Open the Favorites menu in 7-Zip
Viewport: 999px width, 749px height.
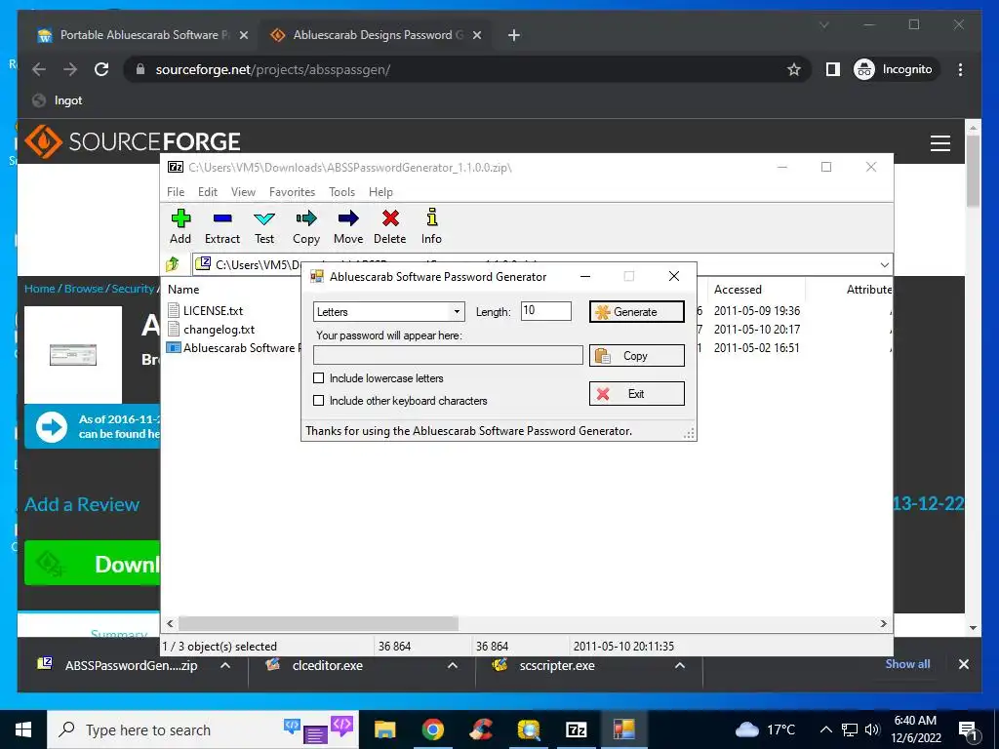[293, 192]
